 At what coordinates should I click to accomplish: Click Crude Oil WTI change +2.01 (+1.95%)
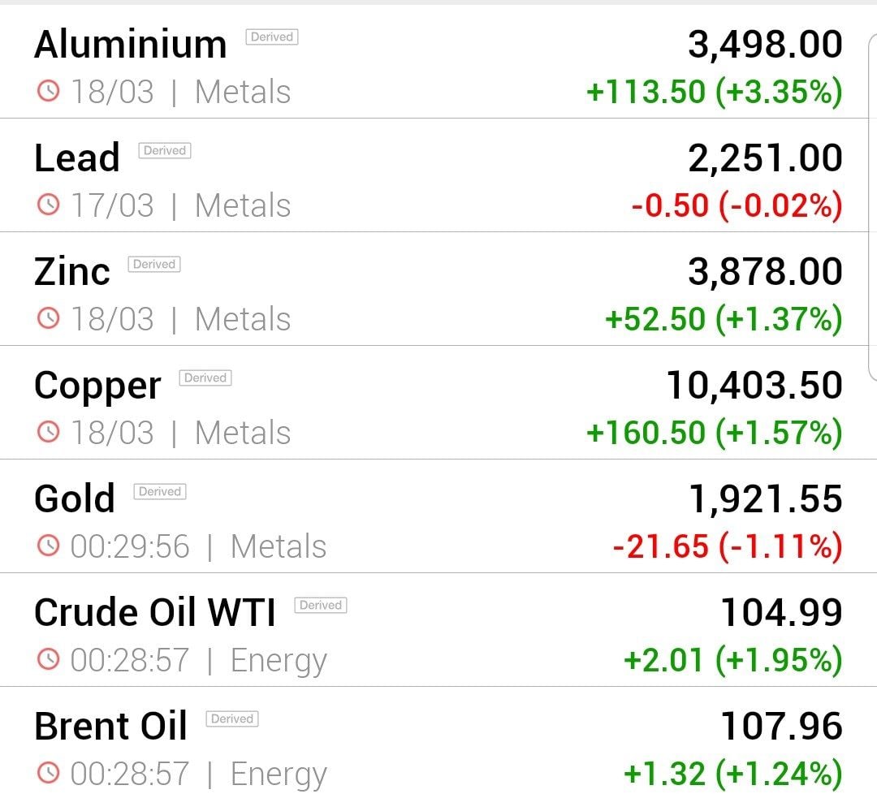[x=732, y=660]
